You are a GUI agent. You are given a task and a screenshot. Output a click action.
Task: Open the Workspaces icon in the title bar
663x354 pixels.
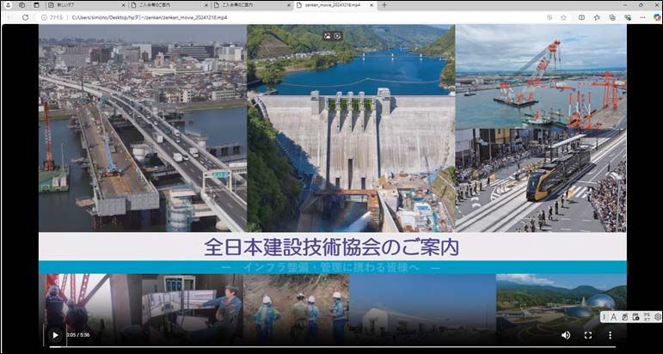[x=22, y=5]
